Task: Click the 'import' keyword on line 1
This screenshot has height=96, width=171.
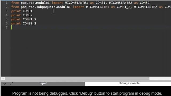Action: point(57,3)
